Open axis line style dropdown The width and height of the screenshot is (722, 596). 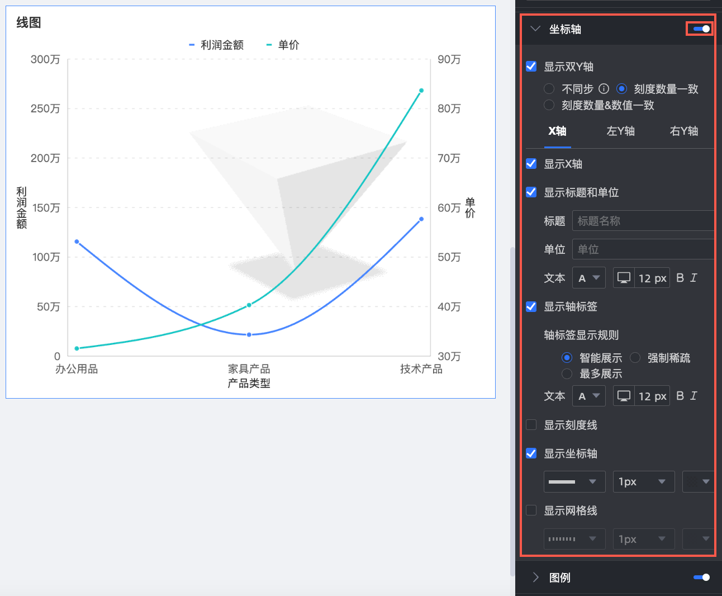(574, 481)
